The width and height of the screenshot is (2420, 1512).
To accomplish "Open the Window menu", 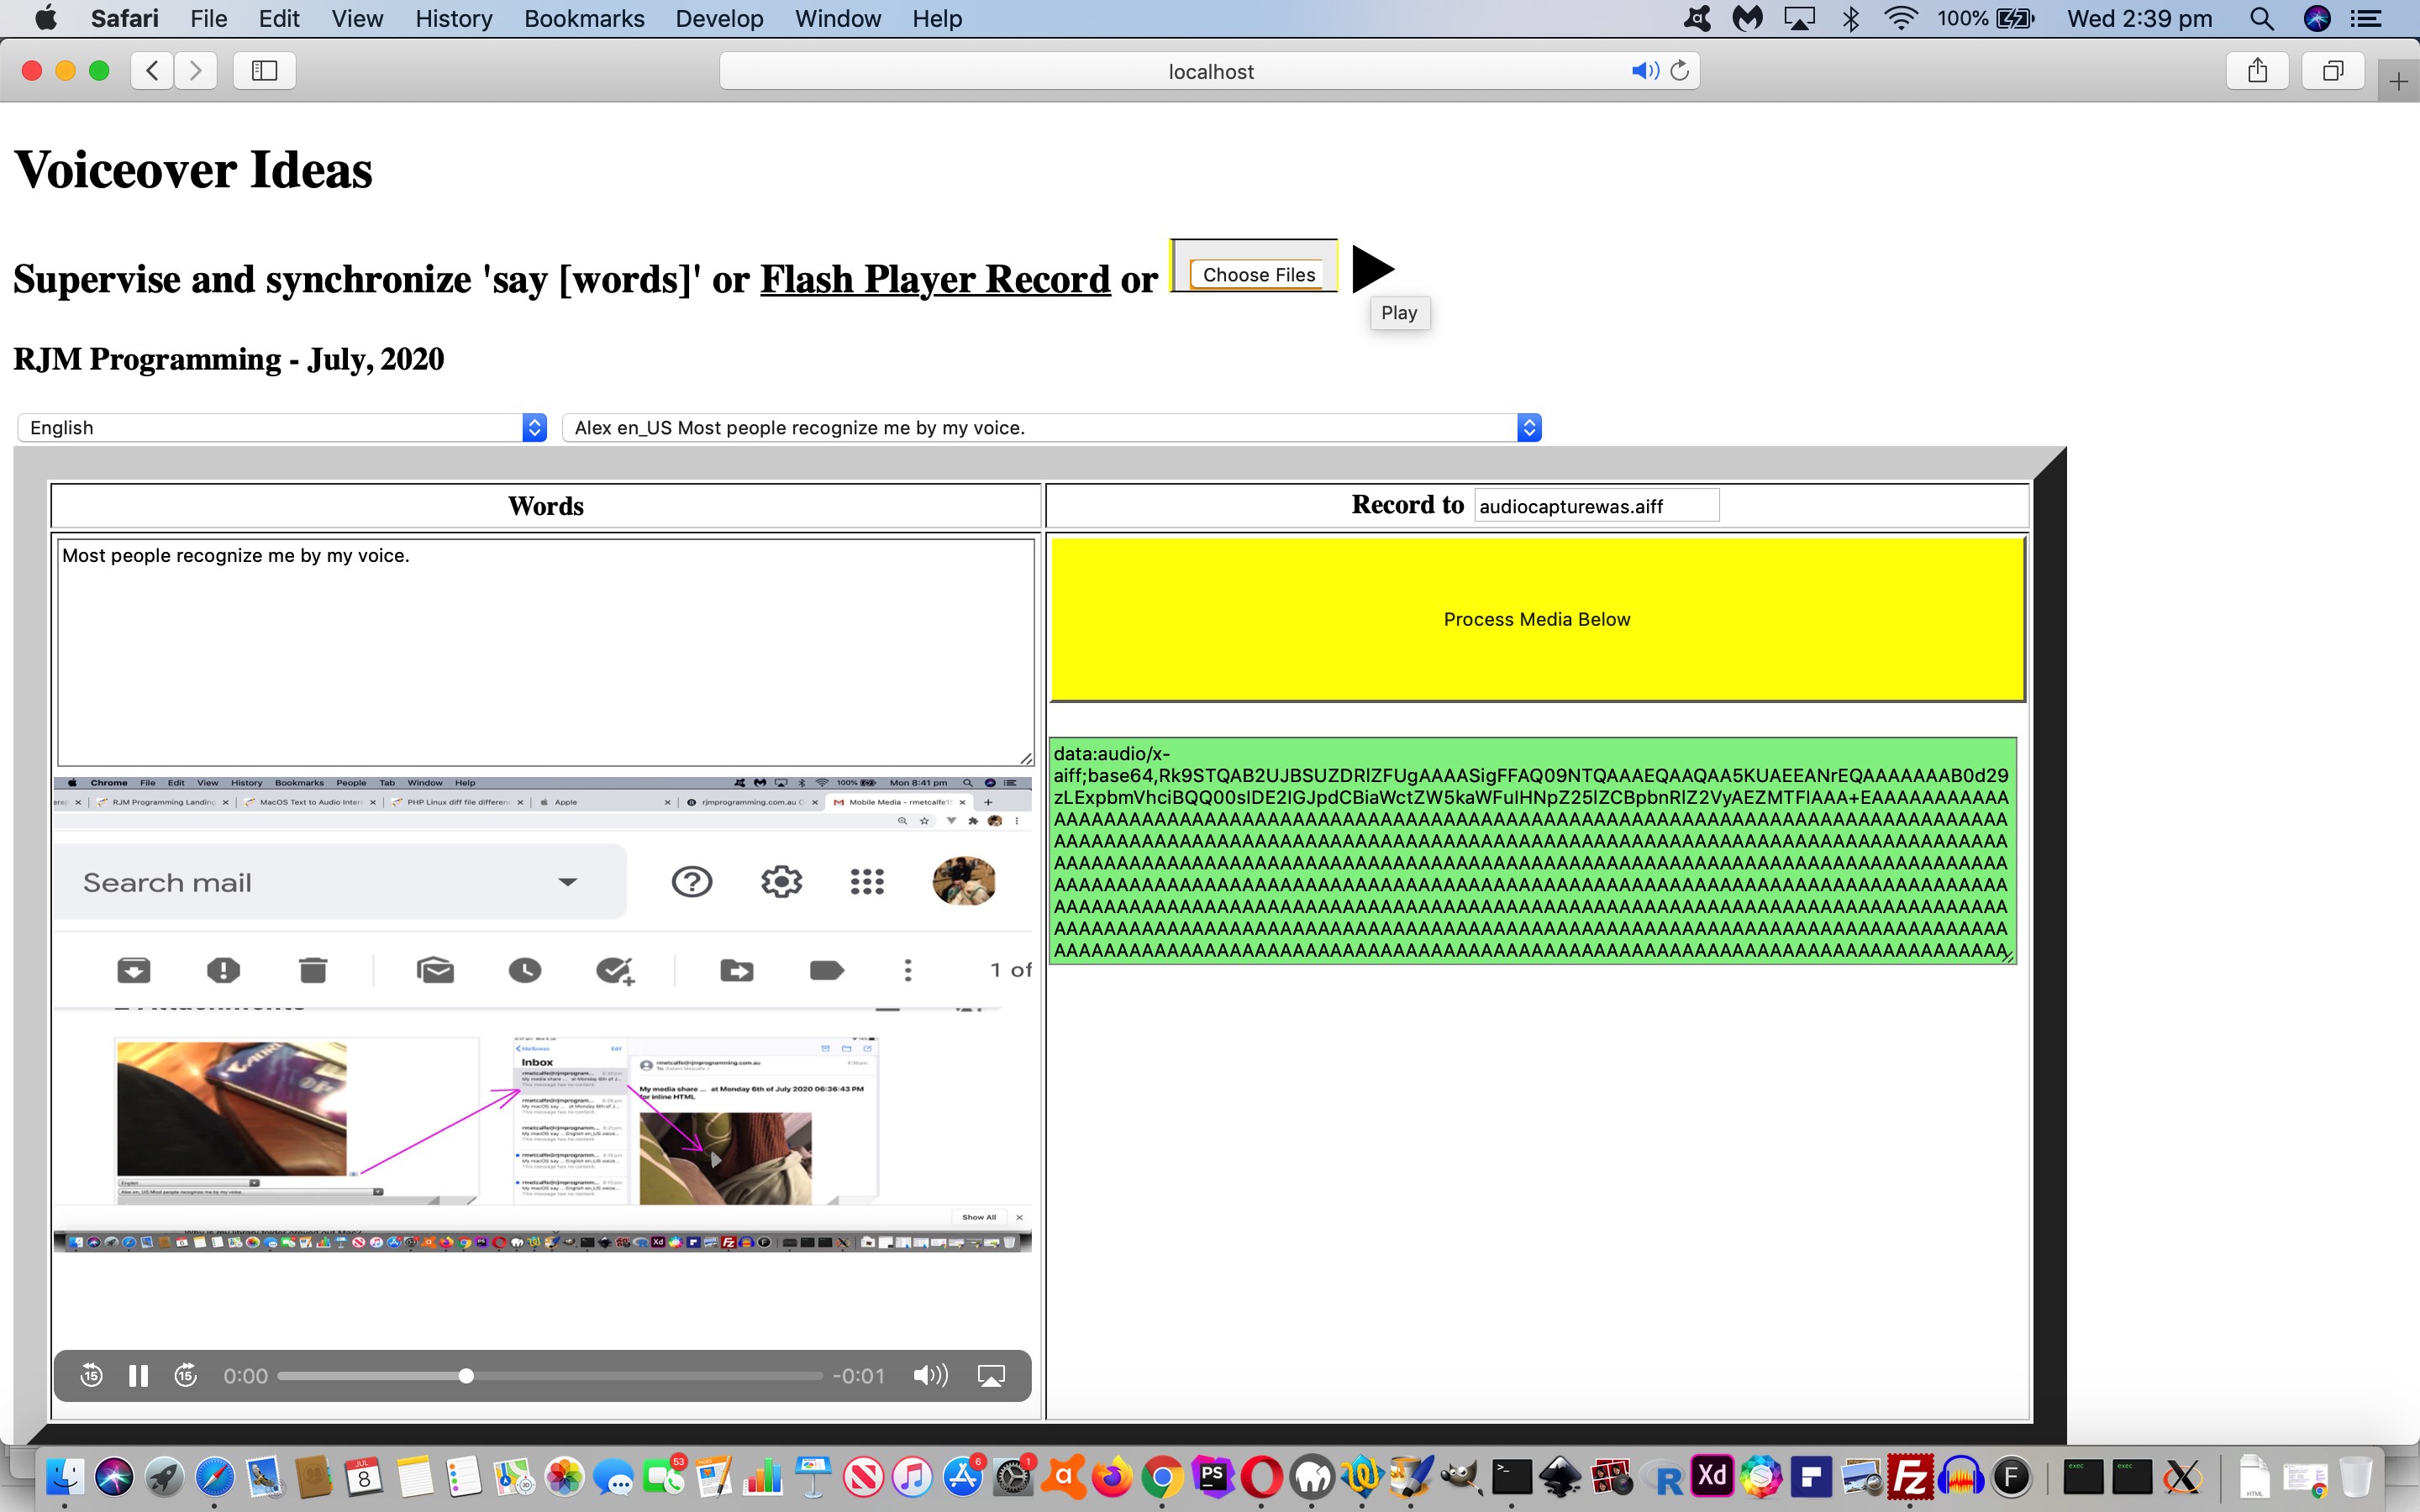I will click(x=837, y=18).
